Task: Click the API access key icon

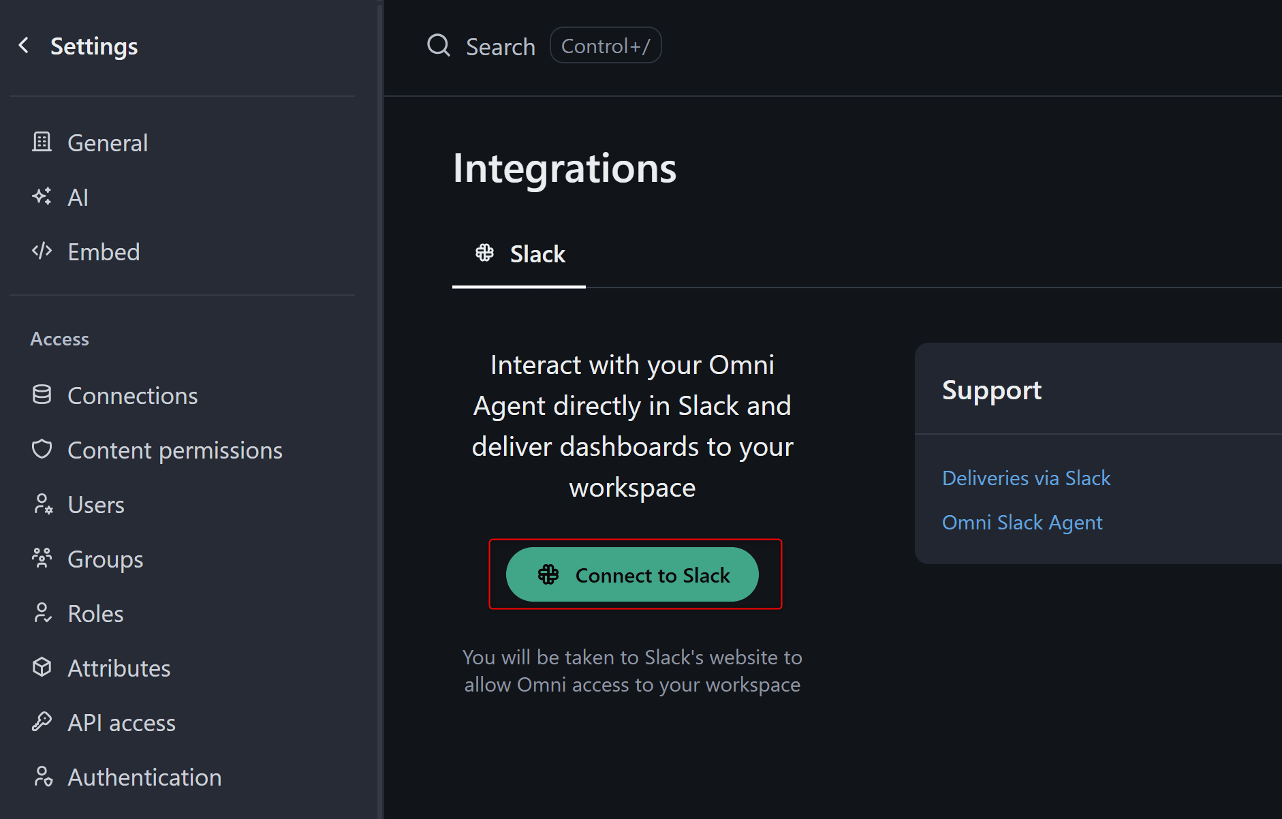Action: [x=42, y=722]
